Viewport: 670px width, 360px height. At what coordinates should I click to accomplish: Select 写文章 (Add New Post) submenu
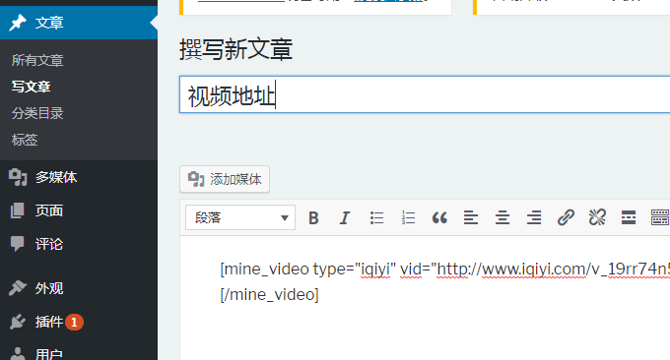[31, 87]
